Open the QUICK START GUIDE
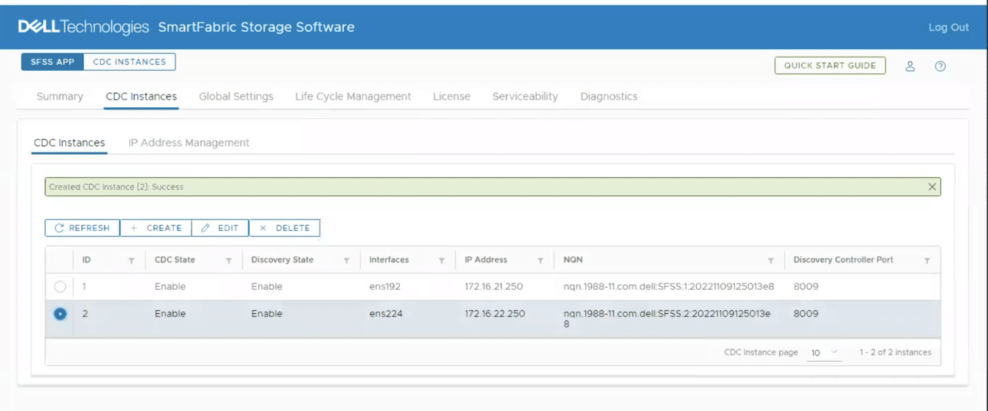This screenshot has height=411, width=988. (x=830, y=66)
